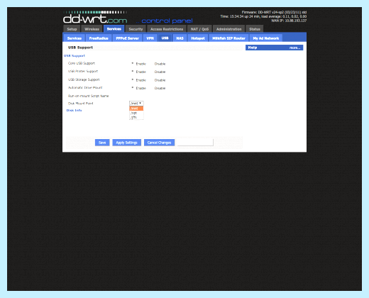The width and height of the screenshot is (369, 298).
Task: Click the USB Printer Support label
Action: [x=83, y=72]
